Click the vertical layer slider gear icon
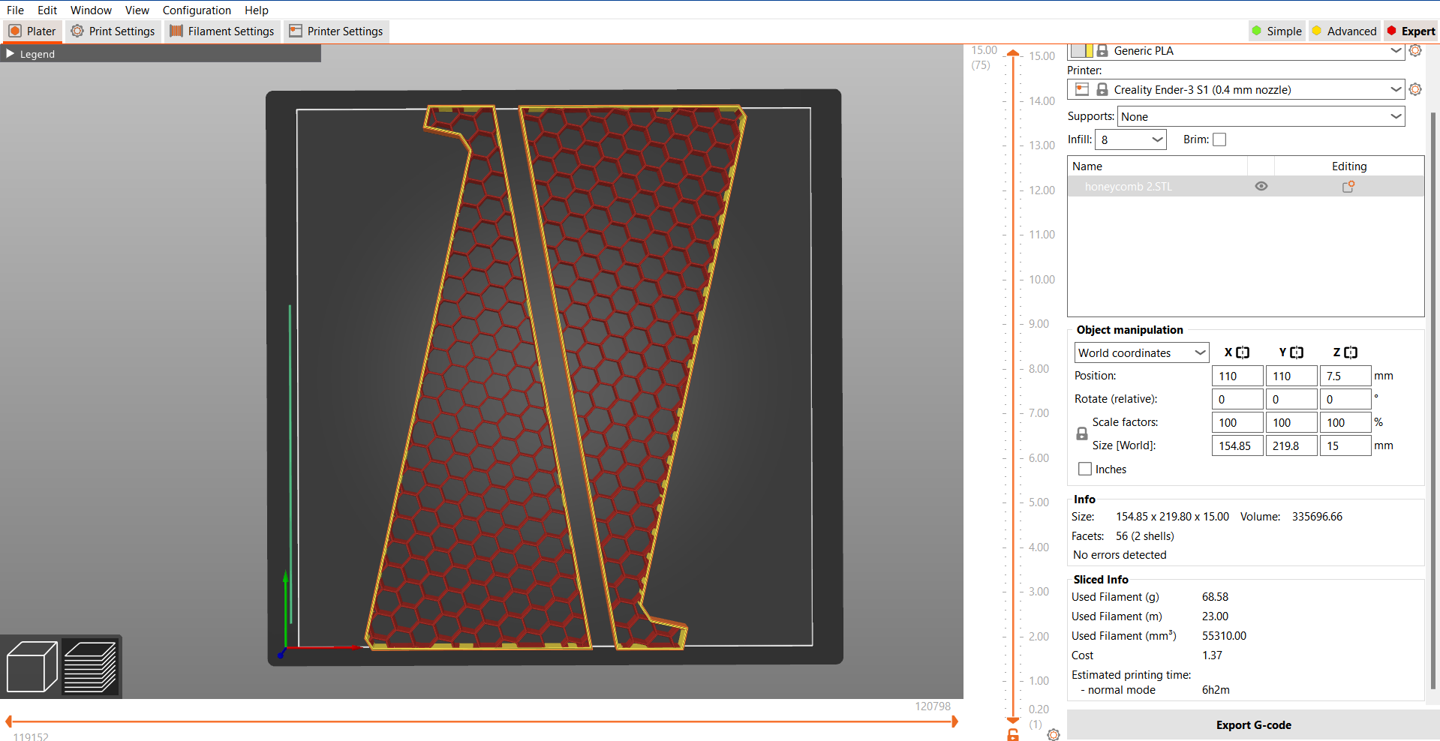 [1054, 735]
